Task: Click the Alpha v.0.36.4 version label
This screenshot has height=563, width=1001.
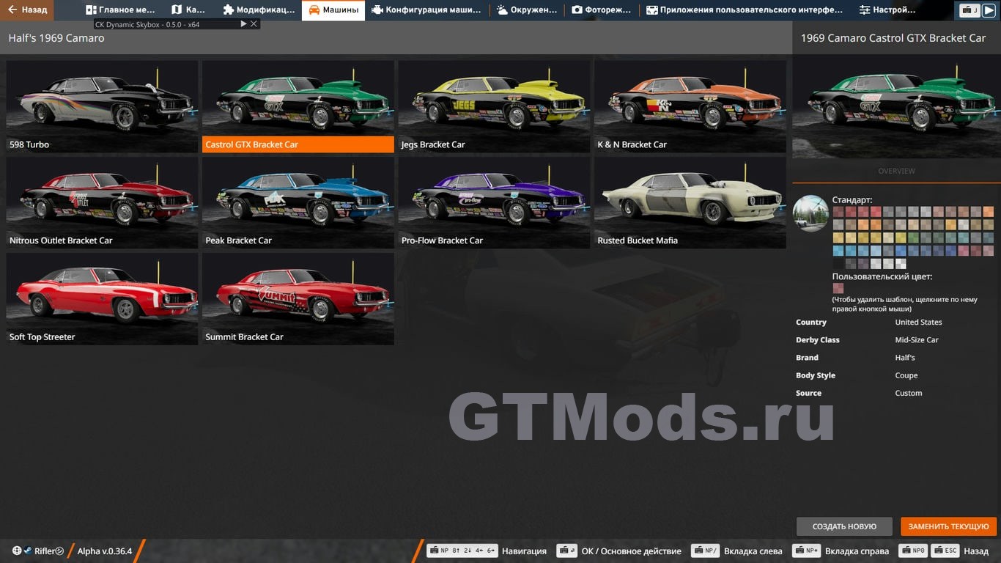Action: [105, 551]
